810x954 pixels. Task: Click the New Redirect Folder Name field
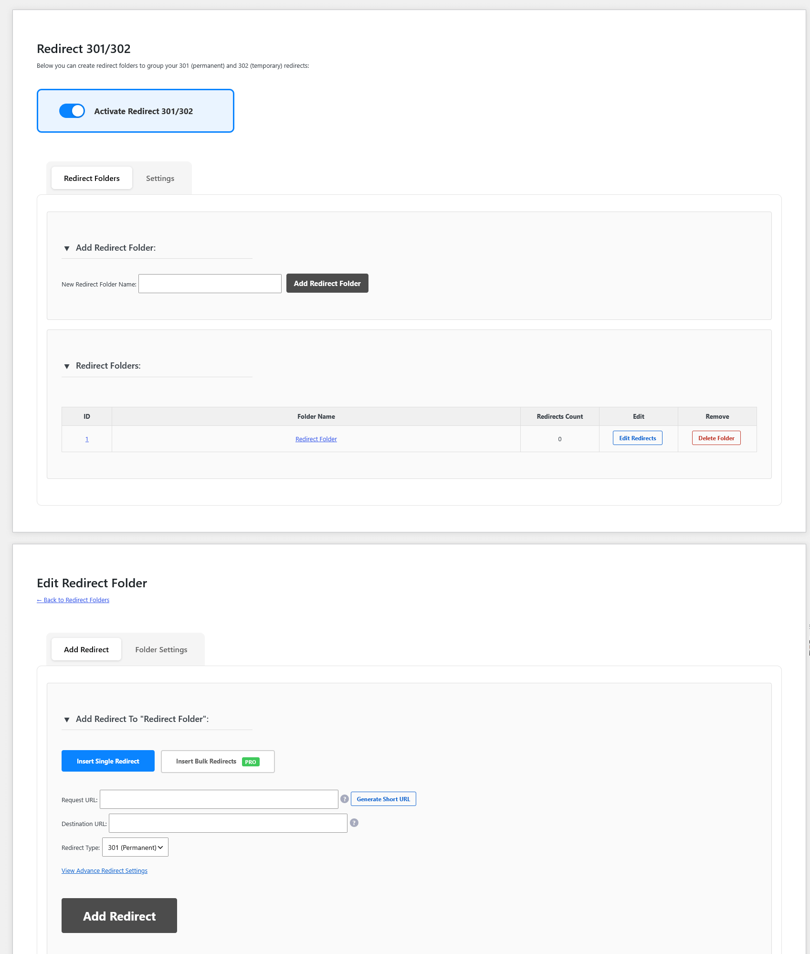pyautogui.click(x=210, y=284)
